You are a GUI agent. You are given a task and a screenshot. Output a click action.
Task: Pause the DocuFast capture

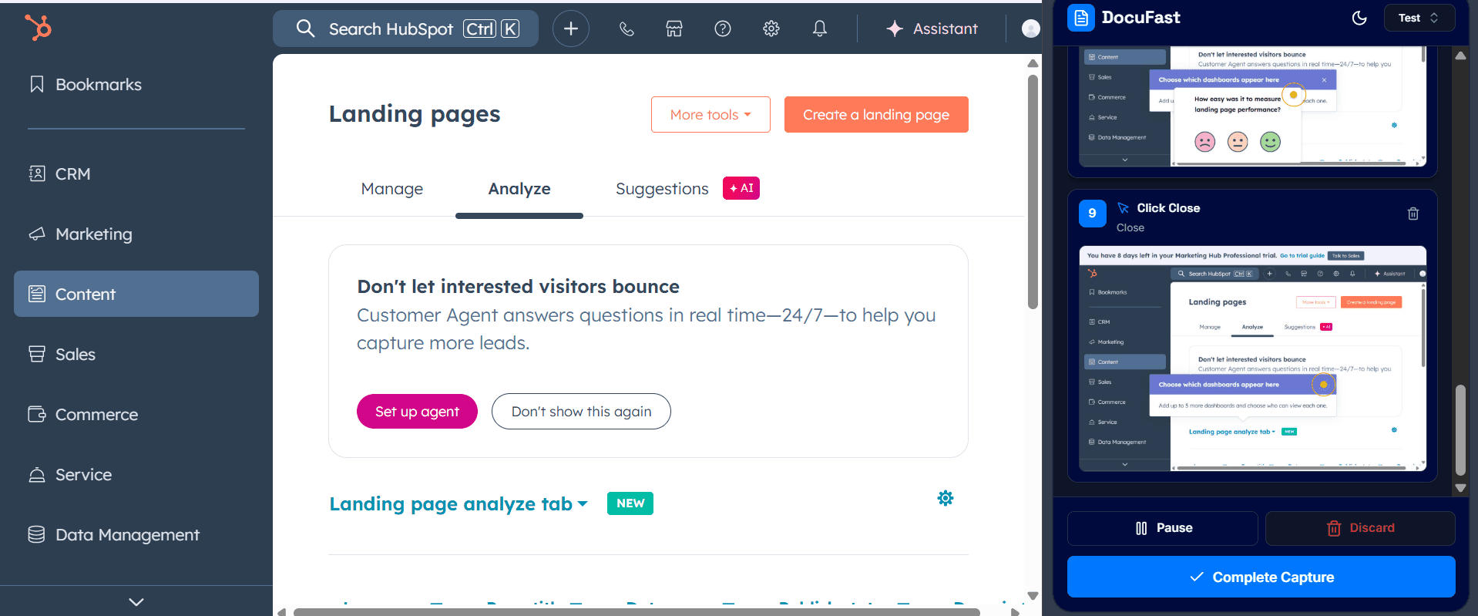1163,528
